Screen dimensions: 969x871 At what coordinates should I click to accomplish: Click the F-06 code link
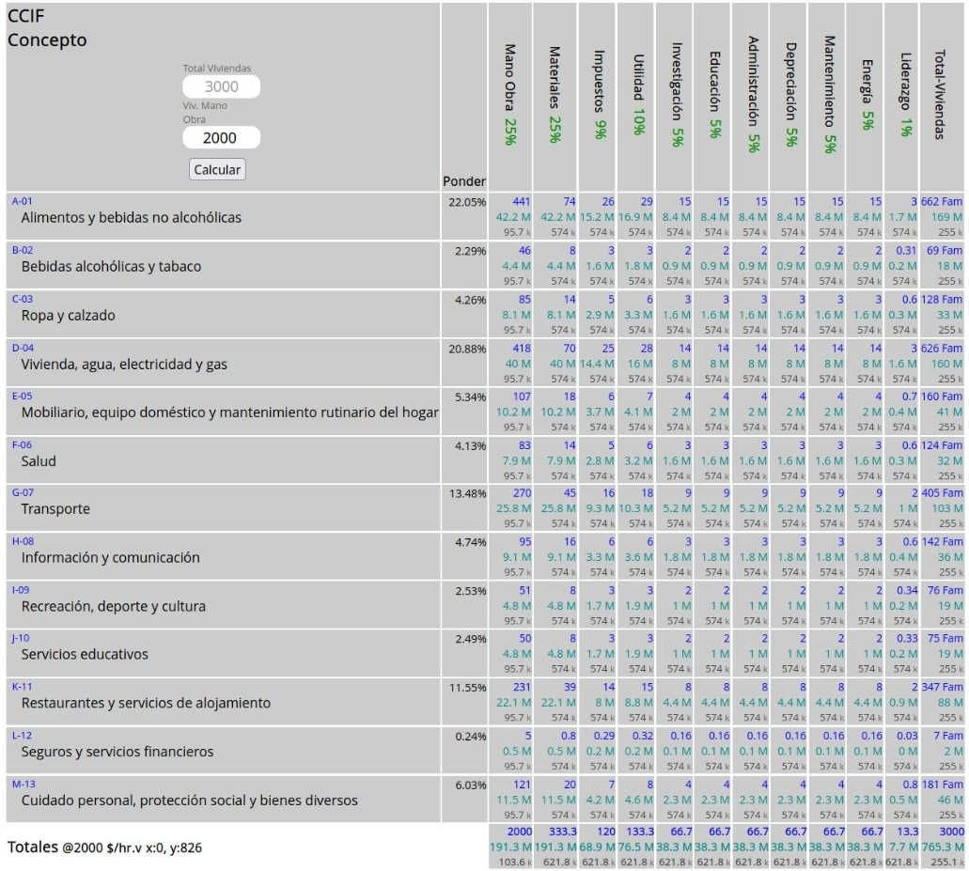pyautogui.click(x=22, y=444)
